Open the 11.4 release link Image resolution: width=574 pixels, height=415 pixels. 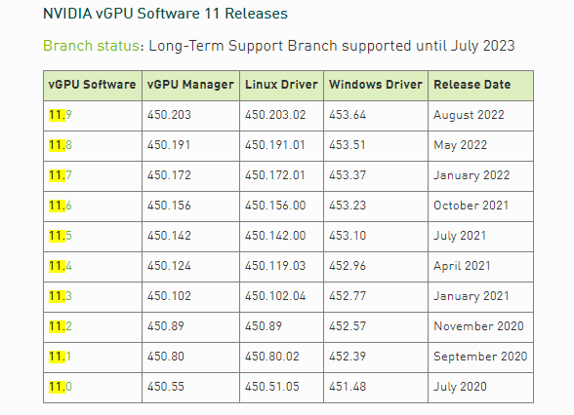61,266
